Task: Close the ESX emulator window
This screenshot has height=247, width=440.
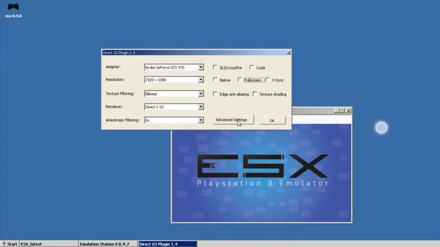Action: (349, 111)
